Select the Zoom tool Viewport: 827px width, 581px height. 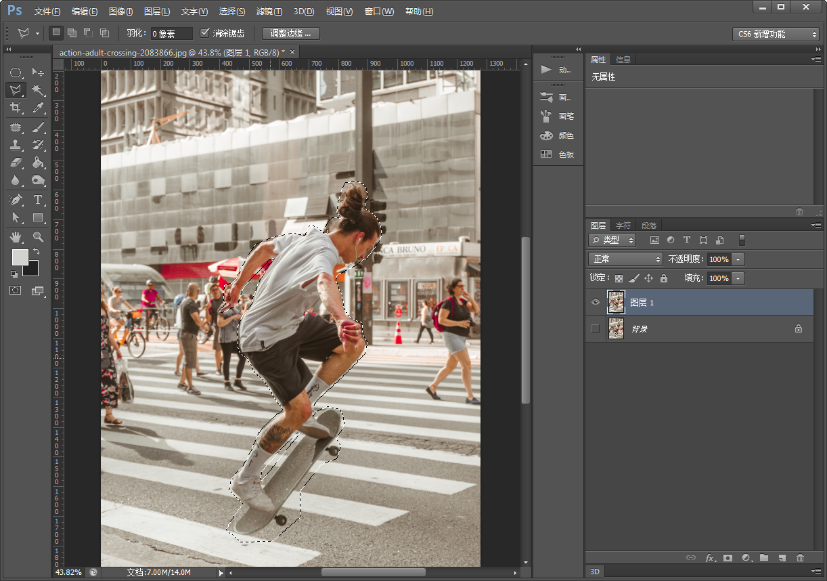pos(38,236)
